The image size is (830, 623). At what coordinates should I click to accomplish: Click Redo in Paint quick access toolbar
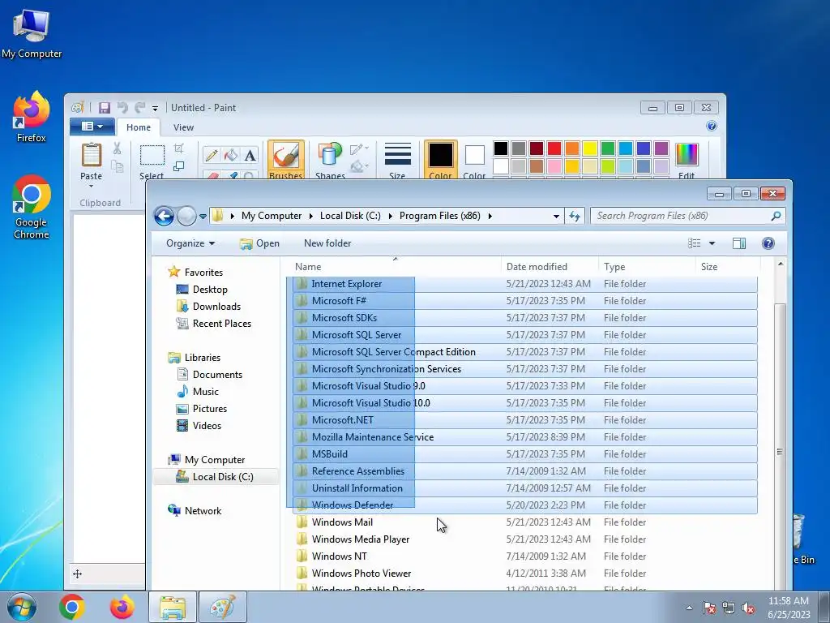pyautogui.click(x=139, y=108)
